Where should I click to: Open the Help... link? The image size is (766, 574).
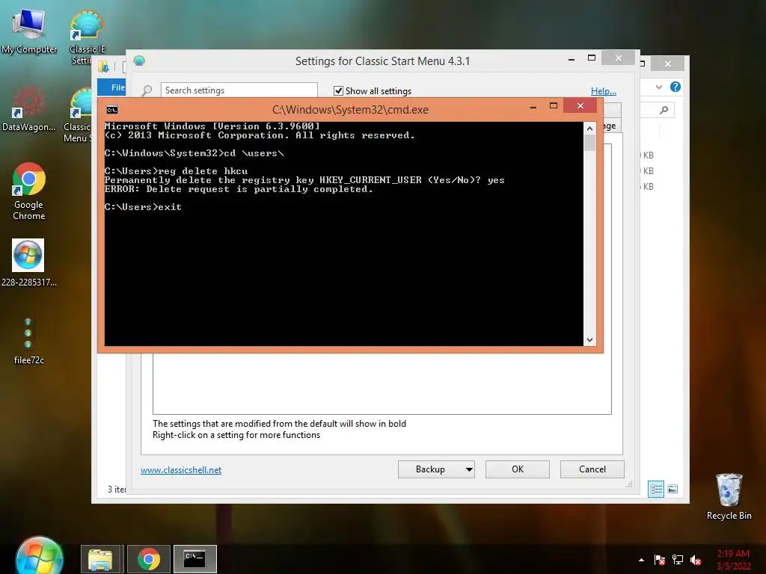604,91
